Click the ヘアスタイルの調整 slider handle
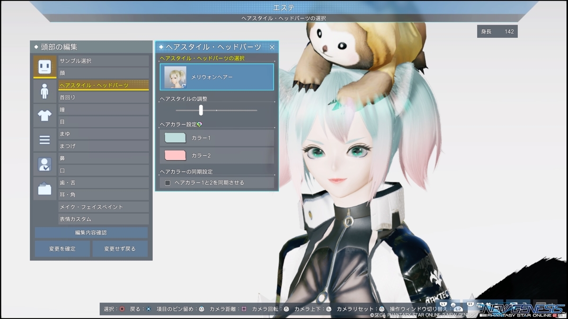 pyautogui.click(x=201, y=110)
